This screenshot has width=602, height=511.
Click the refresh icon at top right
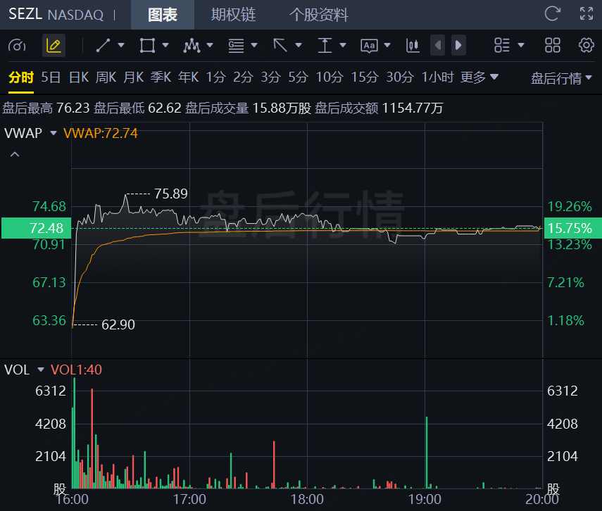[553, 13]
